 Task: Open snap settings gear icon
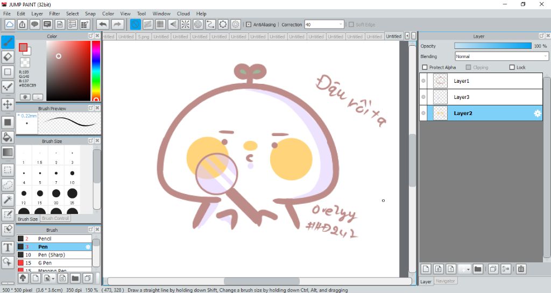(236, 25)
